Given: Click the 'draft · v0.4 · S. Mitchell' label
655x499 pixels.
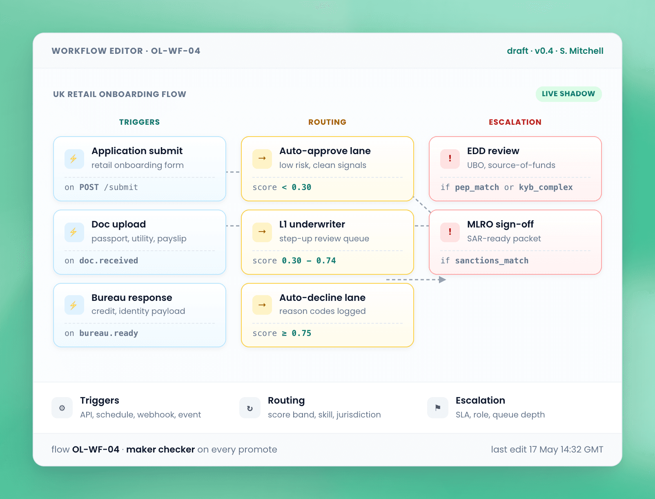Looking at the screenshot, I should click(x=555, y=51).
